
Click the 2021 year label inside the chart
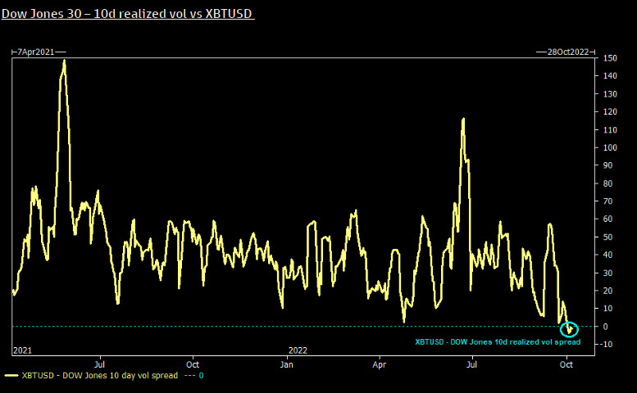click(x=22, y=350)
